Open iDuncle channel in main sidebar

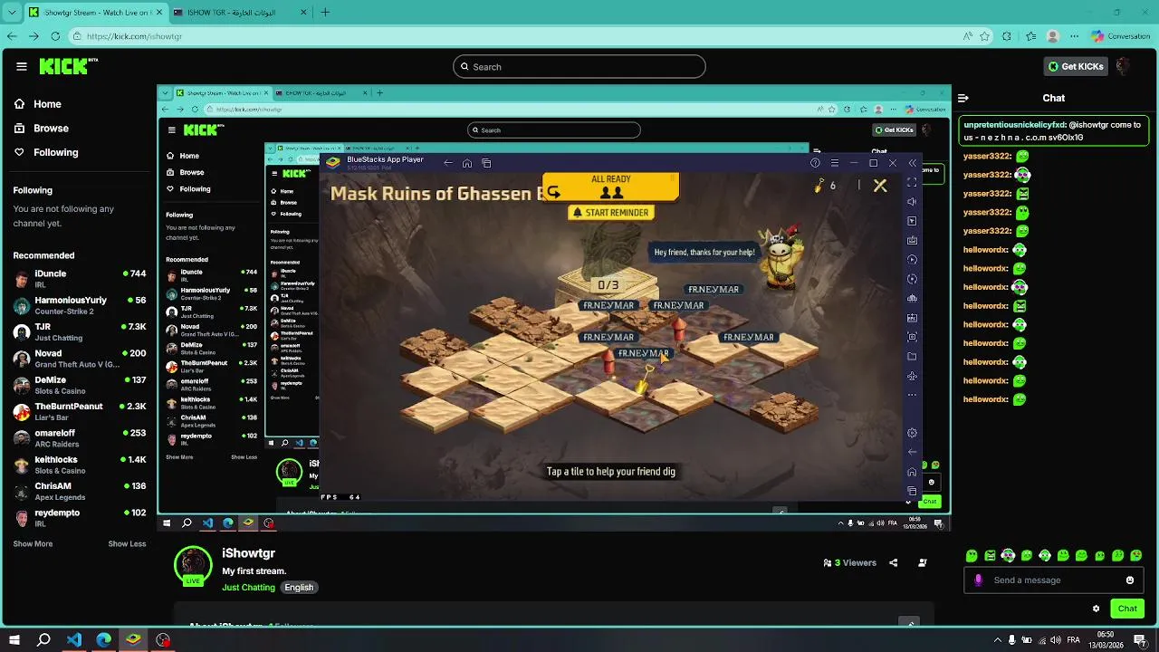[80, 278]
